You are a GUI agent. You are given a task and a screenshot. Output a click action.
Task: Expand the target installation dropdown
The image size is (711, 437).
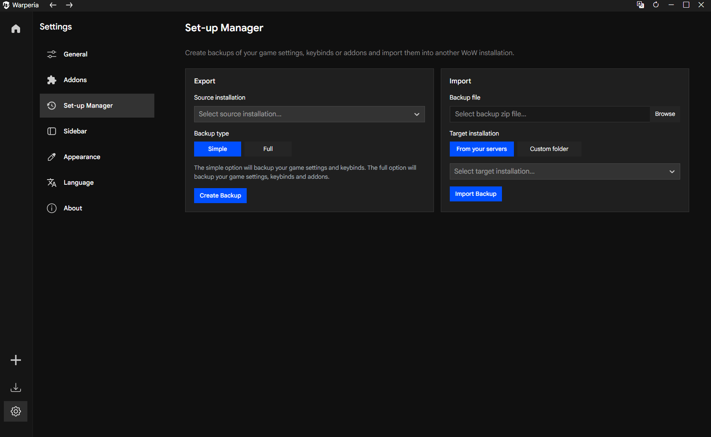(x=565, y=171)
